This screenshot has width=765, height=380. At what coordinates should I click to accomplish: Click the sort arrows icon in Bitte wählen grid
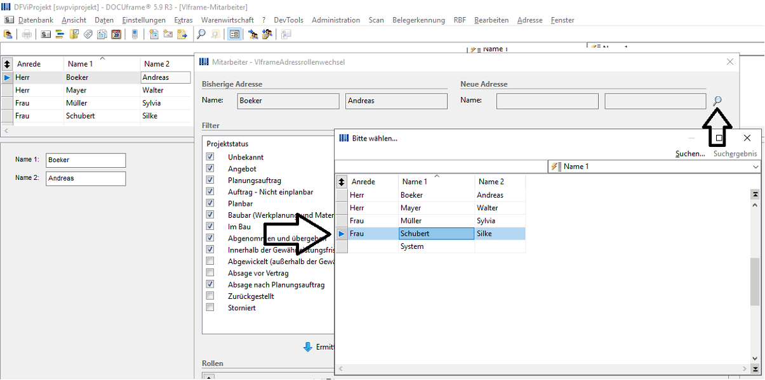point(342,182)
